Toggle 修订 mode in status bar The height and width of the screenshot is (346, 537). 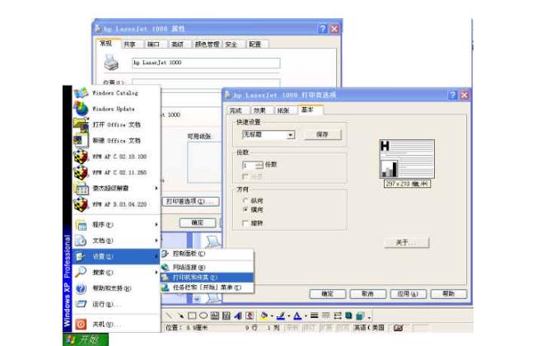coord(309,328)
